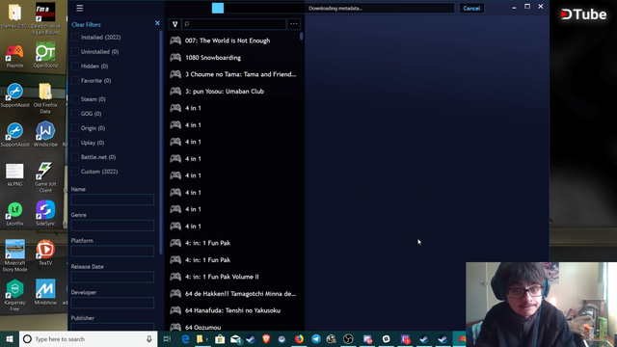
Task: Open Windscribe desktop shortcut
Action: 45,135
